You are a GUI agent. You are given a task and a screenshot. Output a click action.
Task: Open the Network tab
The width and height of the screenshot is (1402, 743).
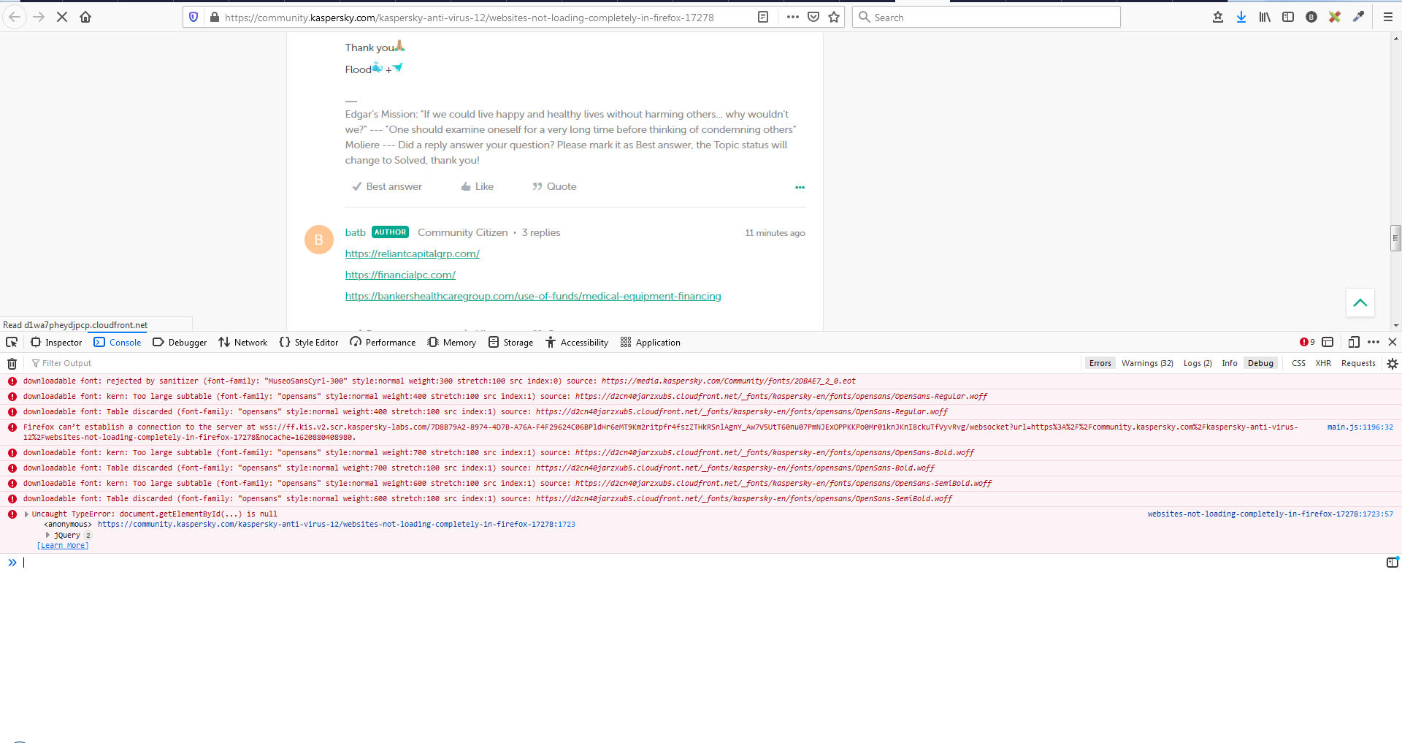[x=242, y=342]
